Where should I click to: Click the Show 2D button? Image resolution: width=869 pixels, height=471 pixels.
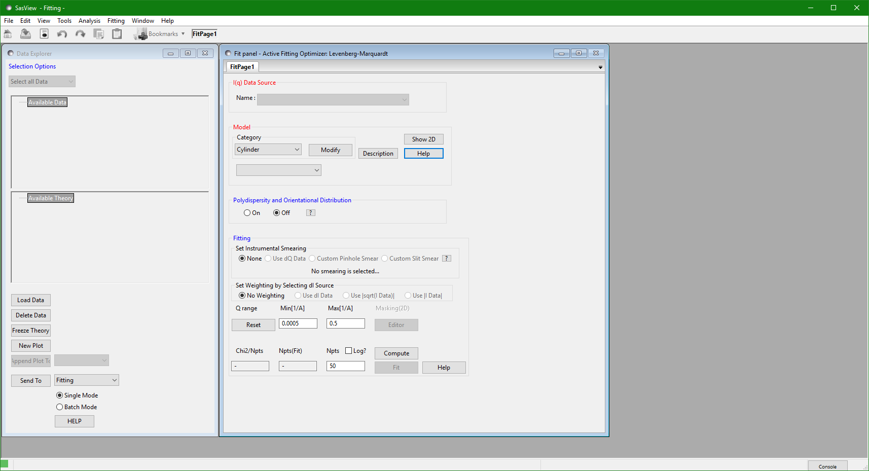click(x=424, y=139)
